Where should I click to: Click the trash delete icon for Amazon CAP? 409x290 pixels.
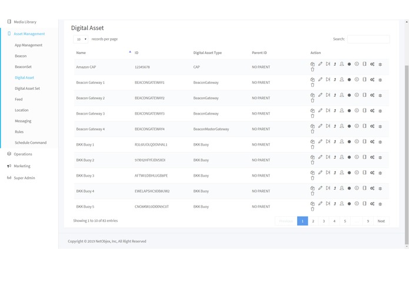[x=312, y=69]
